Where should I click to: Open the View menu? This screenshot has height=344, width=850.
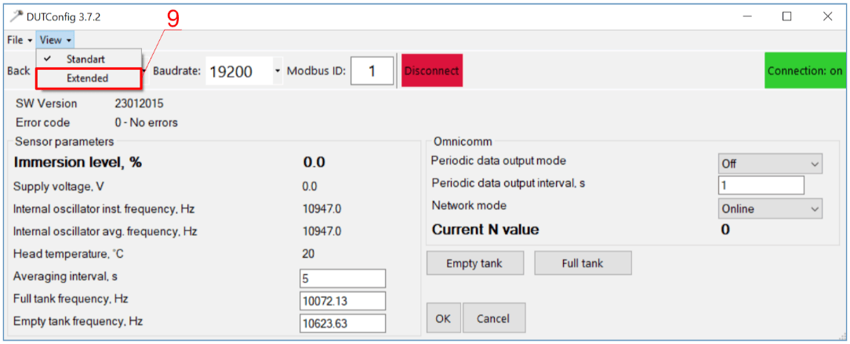coord(55,40)
